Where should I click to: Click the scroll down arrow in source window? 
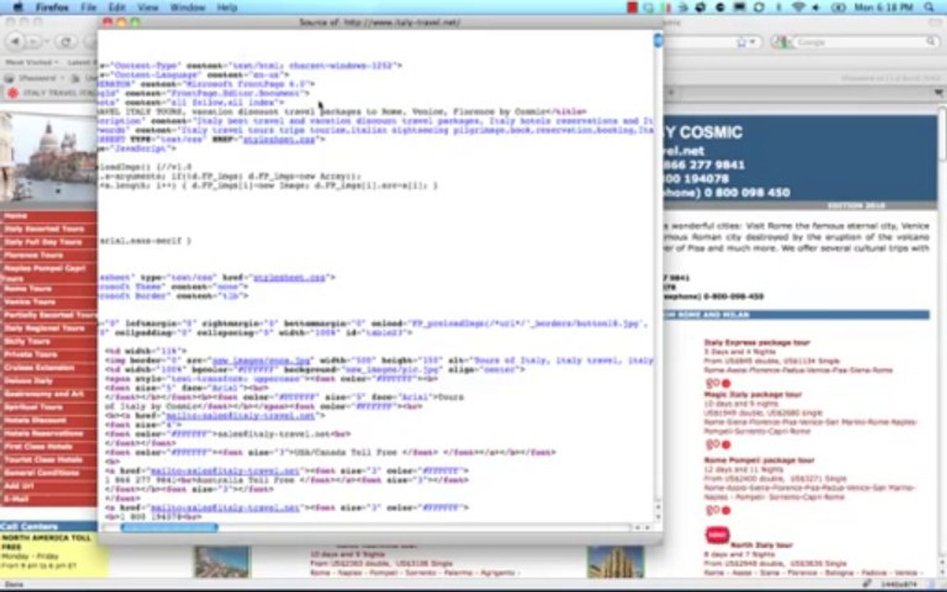pyautogui.click(x=658, y=516)
